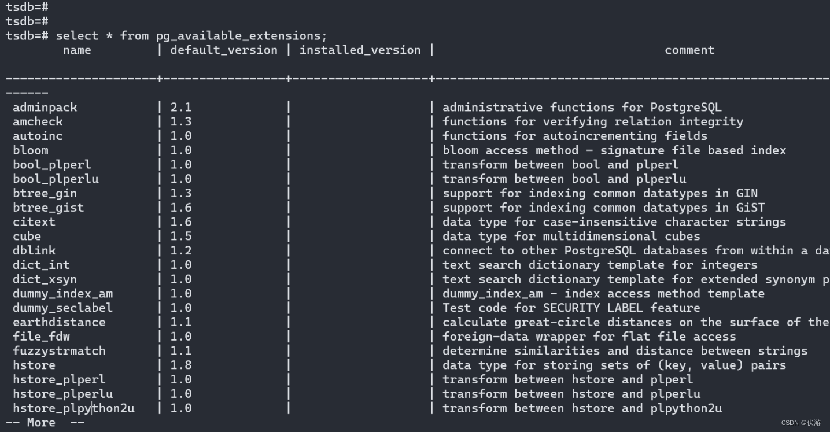
Task: Click the default_version column header
Action: pos(224,50)
